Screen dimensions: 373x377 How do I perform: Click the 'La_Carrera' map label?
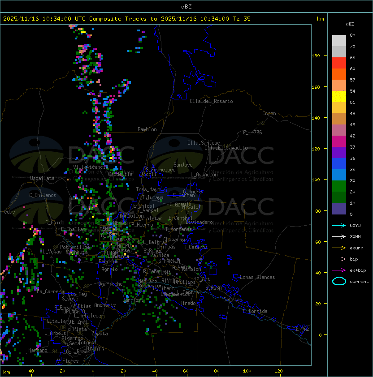click(x=51, y=291)
